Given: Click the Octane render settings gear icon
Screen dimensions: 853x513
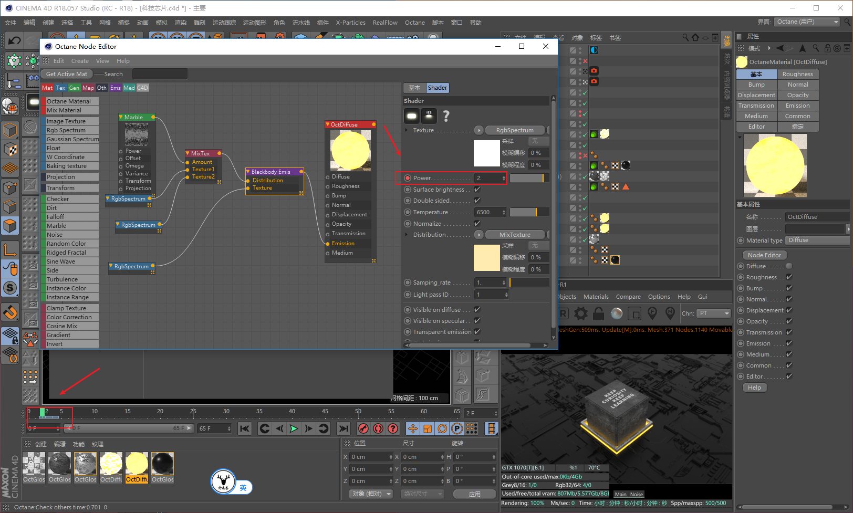Looking at the screenshot, I should coord(580,313).
